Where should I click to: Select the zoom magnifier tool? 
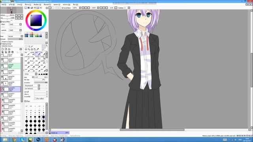pyautogui.click(x=29, y=49)
